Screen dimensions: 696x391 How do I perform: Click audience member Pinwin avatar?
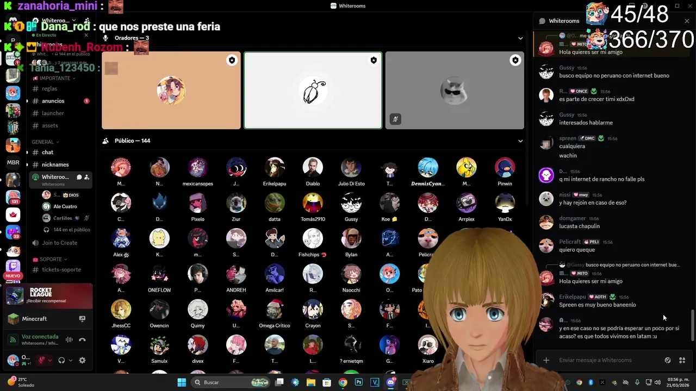505,167
